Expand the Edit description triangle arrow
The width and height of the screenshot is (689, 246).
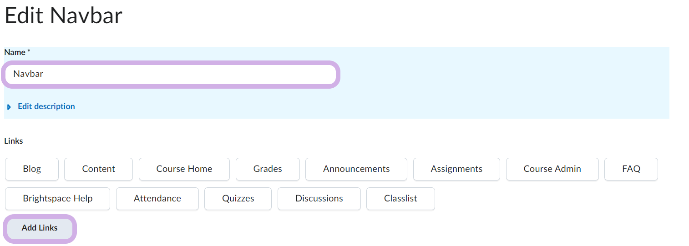click(x=9, y=107)
